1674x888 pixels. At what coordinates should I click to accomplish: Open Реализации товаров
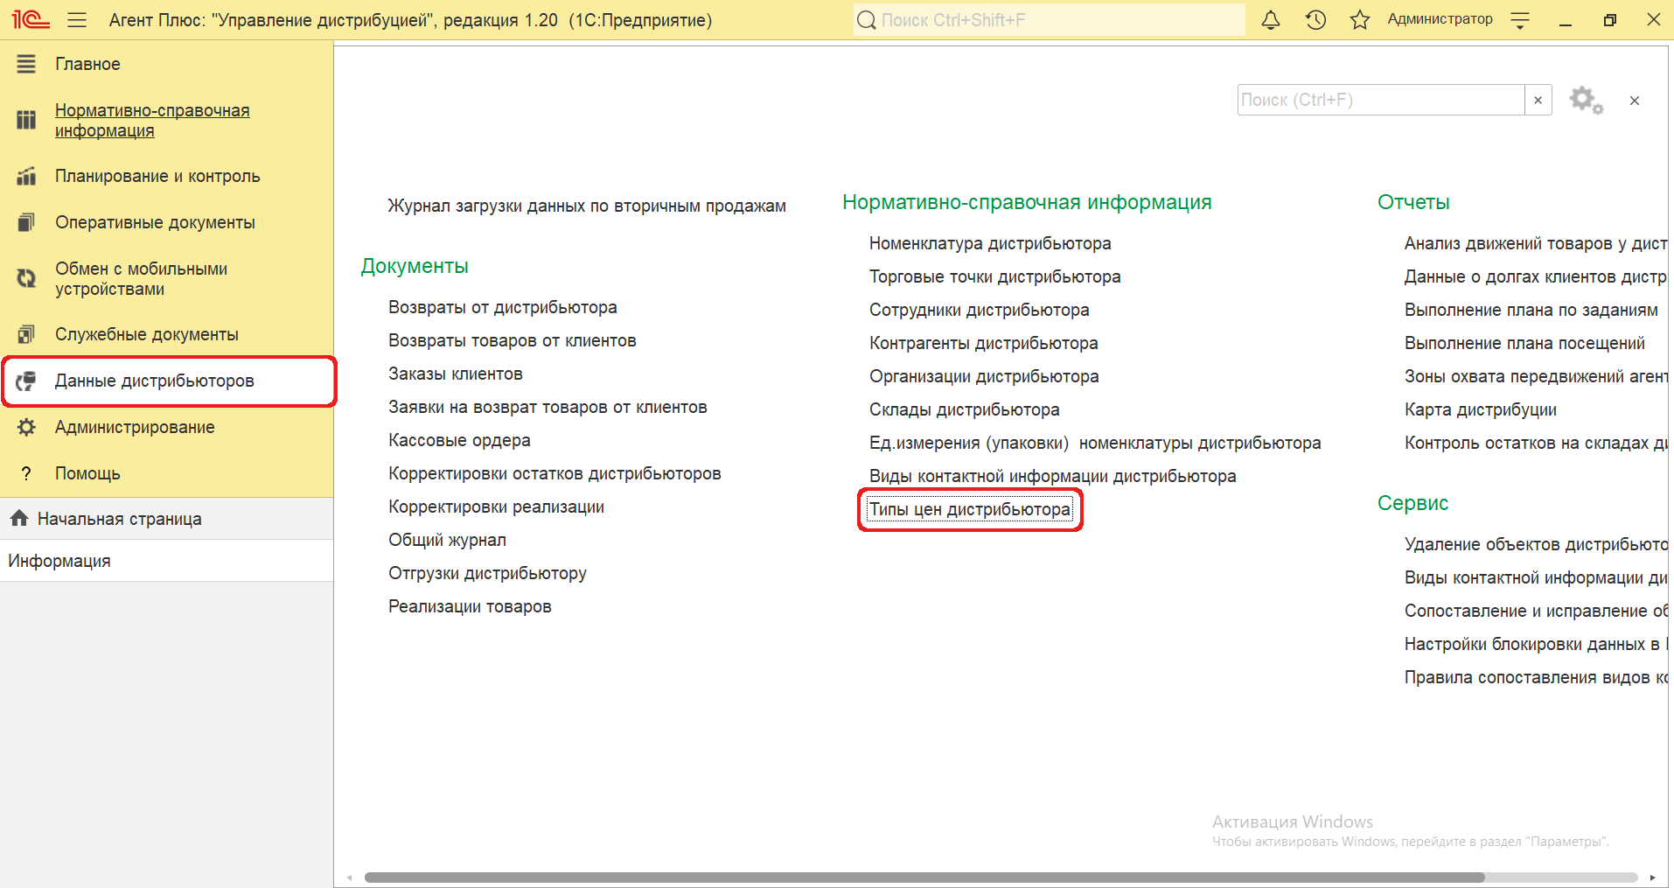tap(470, 606)
